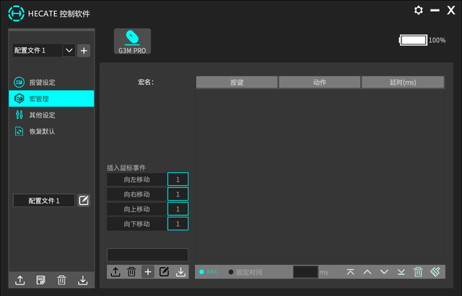Open settings gear in title bar

point(419,10)
